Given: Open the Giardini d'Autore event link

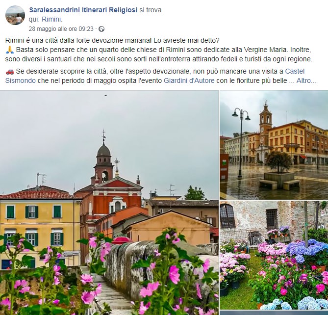Looking at the screenshot, I should (189, 80).
